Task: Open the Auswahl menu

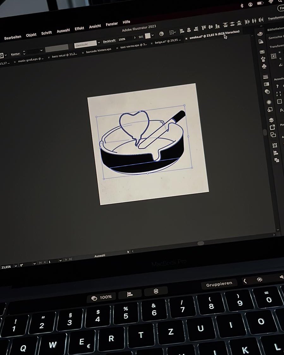Action: point(63,31)
